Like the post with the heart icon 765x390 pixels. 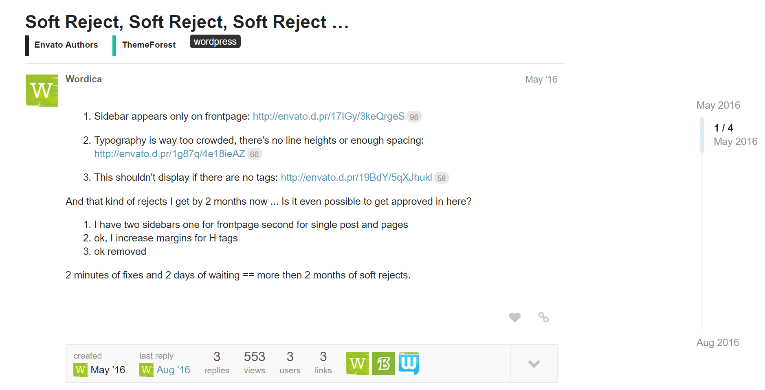click(x=514, y=317)
